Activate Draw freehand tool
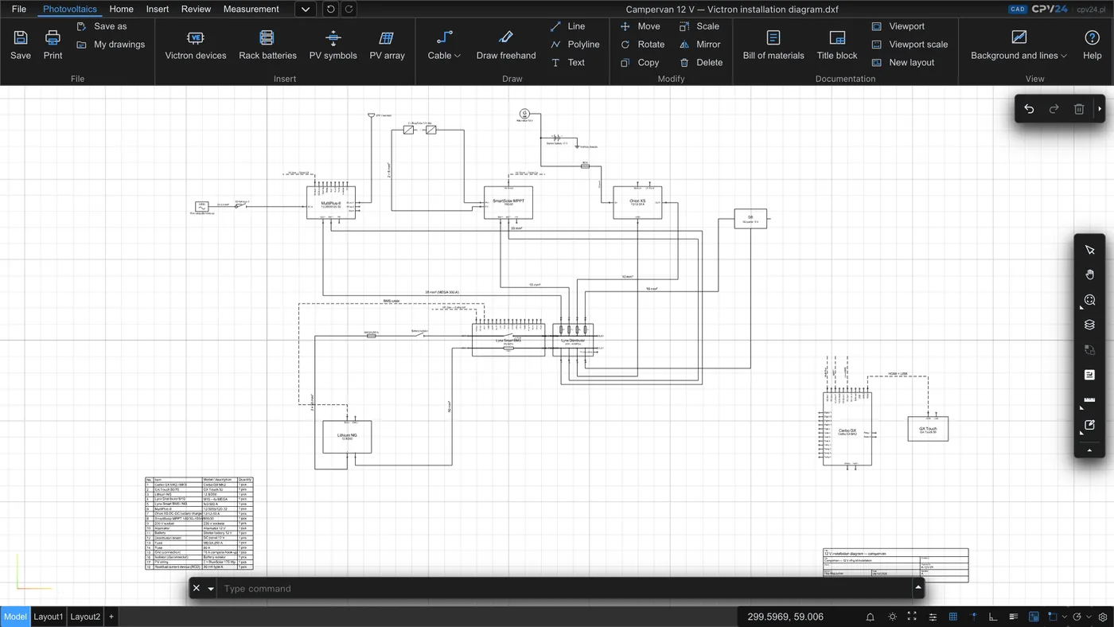Screen dimensions: 1114x627 coord(506,45)
